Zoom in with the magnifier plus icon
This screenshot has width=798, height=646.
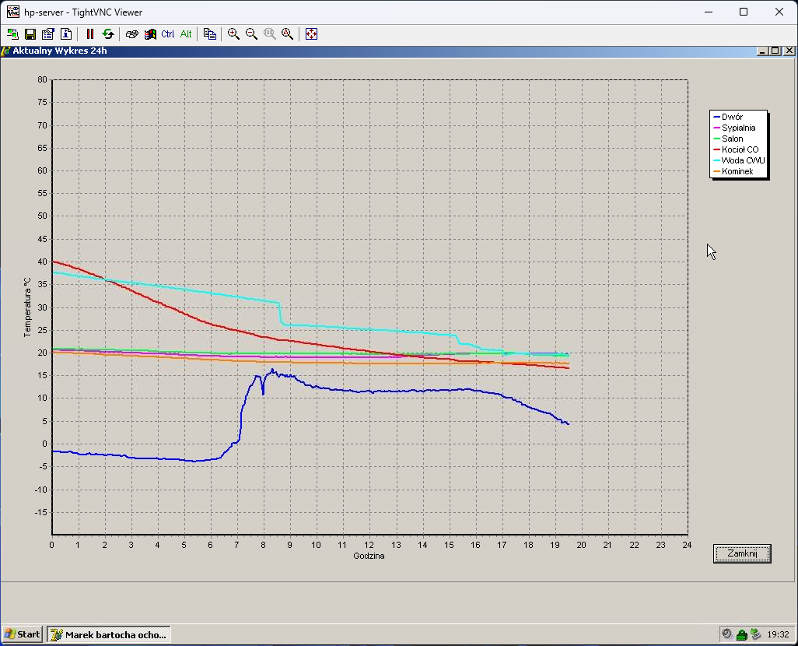[233, 34]
